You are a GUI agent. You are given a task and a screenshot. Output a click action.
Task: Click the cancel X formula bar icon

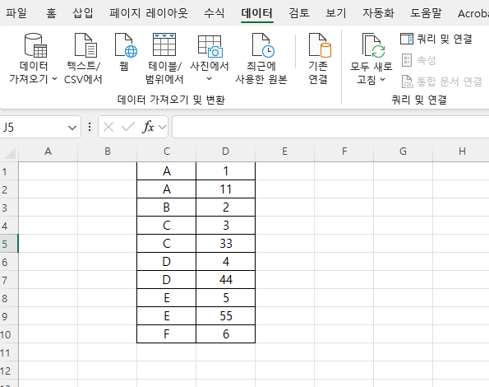click(x=108, y=127)
